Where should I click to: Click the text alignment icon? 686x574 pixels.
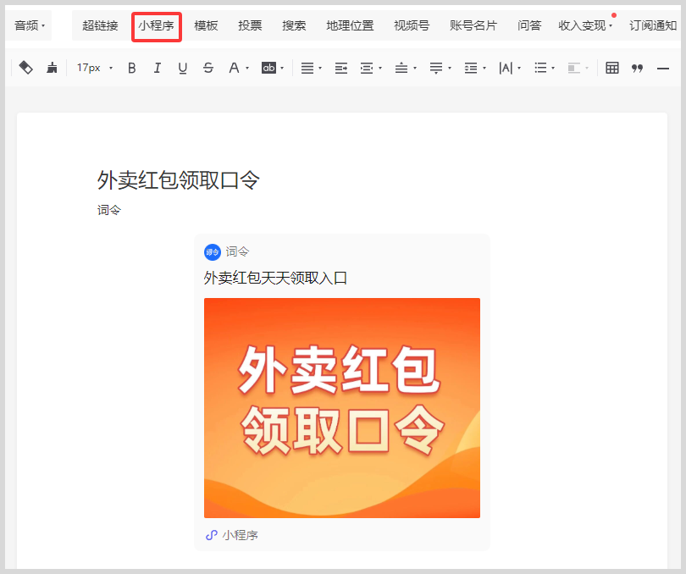click(307, 68)
